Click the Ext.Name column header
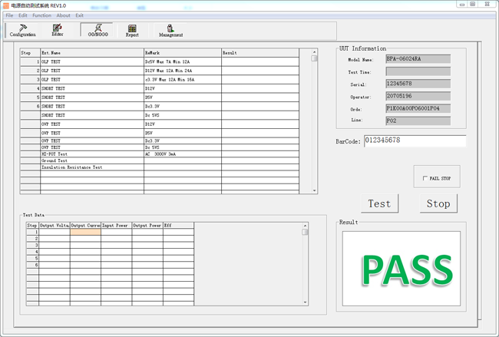The height and width of the screenshot is (337, 499). [92, 53]
